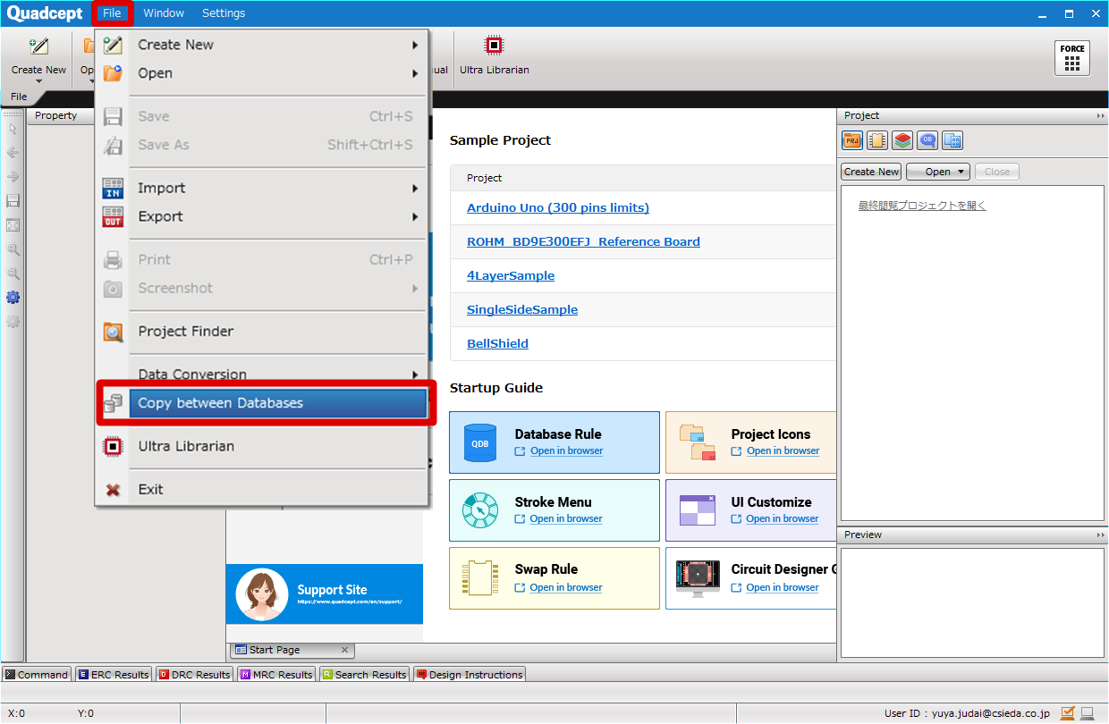This screenshot has width=1109, height=724.
Task: Click the Ultra Librarian toolbar icon
Action: click(x=493, y=46)
